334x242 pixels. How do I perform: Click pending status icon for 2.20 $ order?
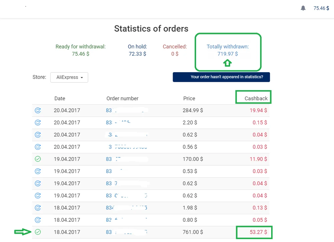point(38,122)
